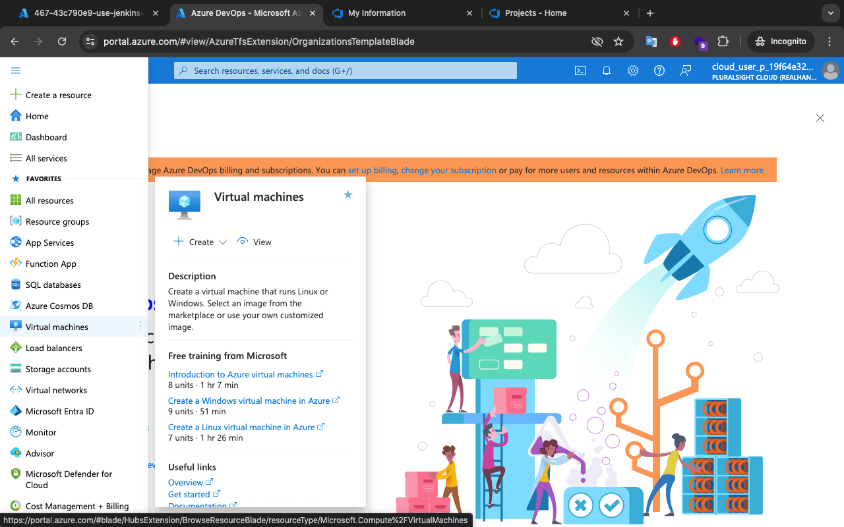Image resolution: width=844 pixels, height=527 pixels.
Task: Open the notifications bell
Action: tap(607, 70)
